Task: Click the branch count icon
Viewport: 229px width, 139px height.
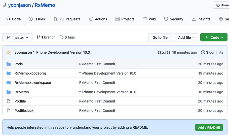Action: coord(39,37)
